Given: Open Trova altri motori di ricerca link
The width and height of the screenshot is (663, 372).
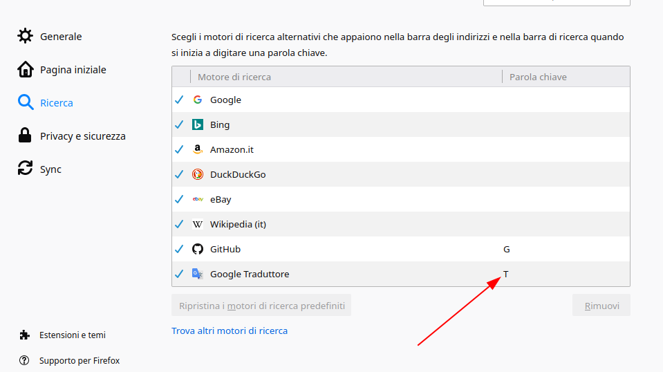Looking at the screenshot, I should [x=230, y=331].
